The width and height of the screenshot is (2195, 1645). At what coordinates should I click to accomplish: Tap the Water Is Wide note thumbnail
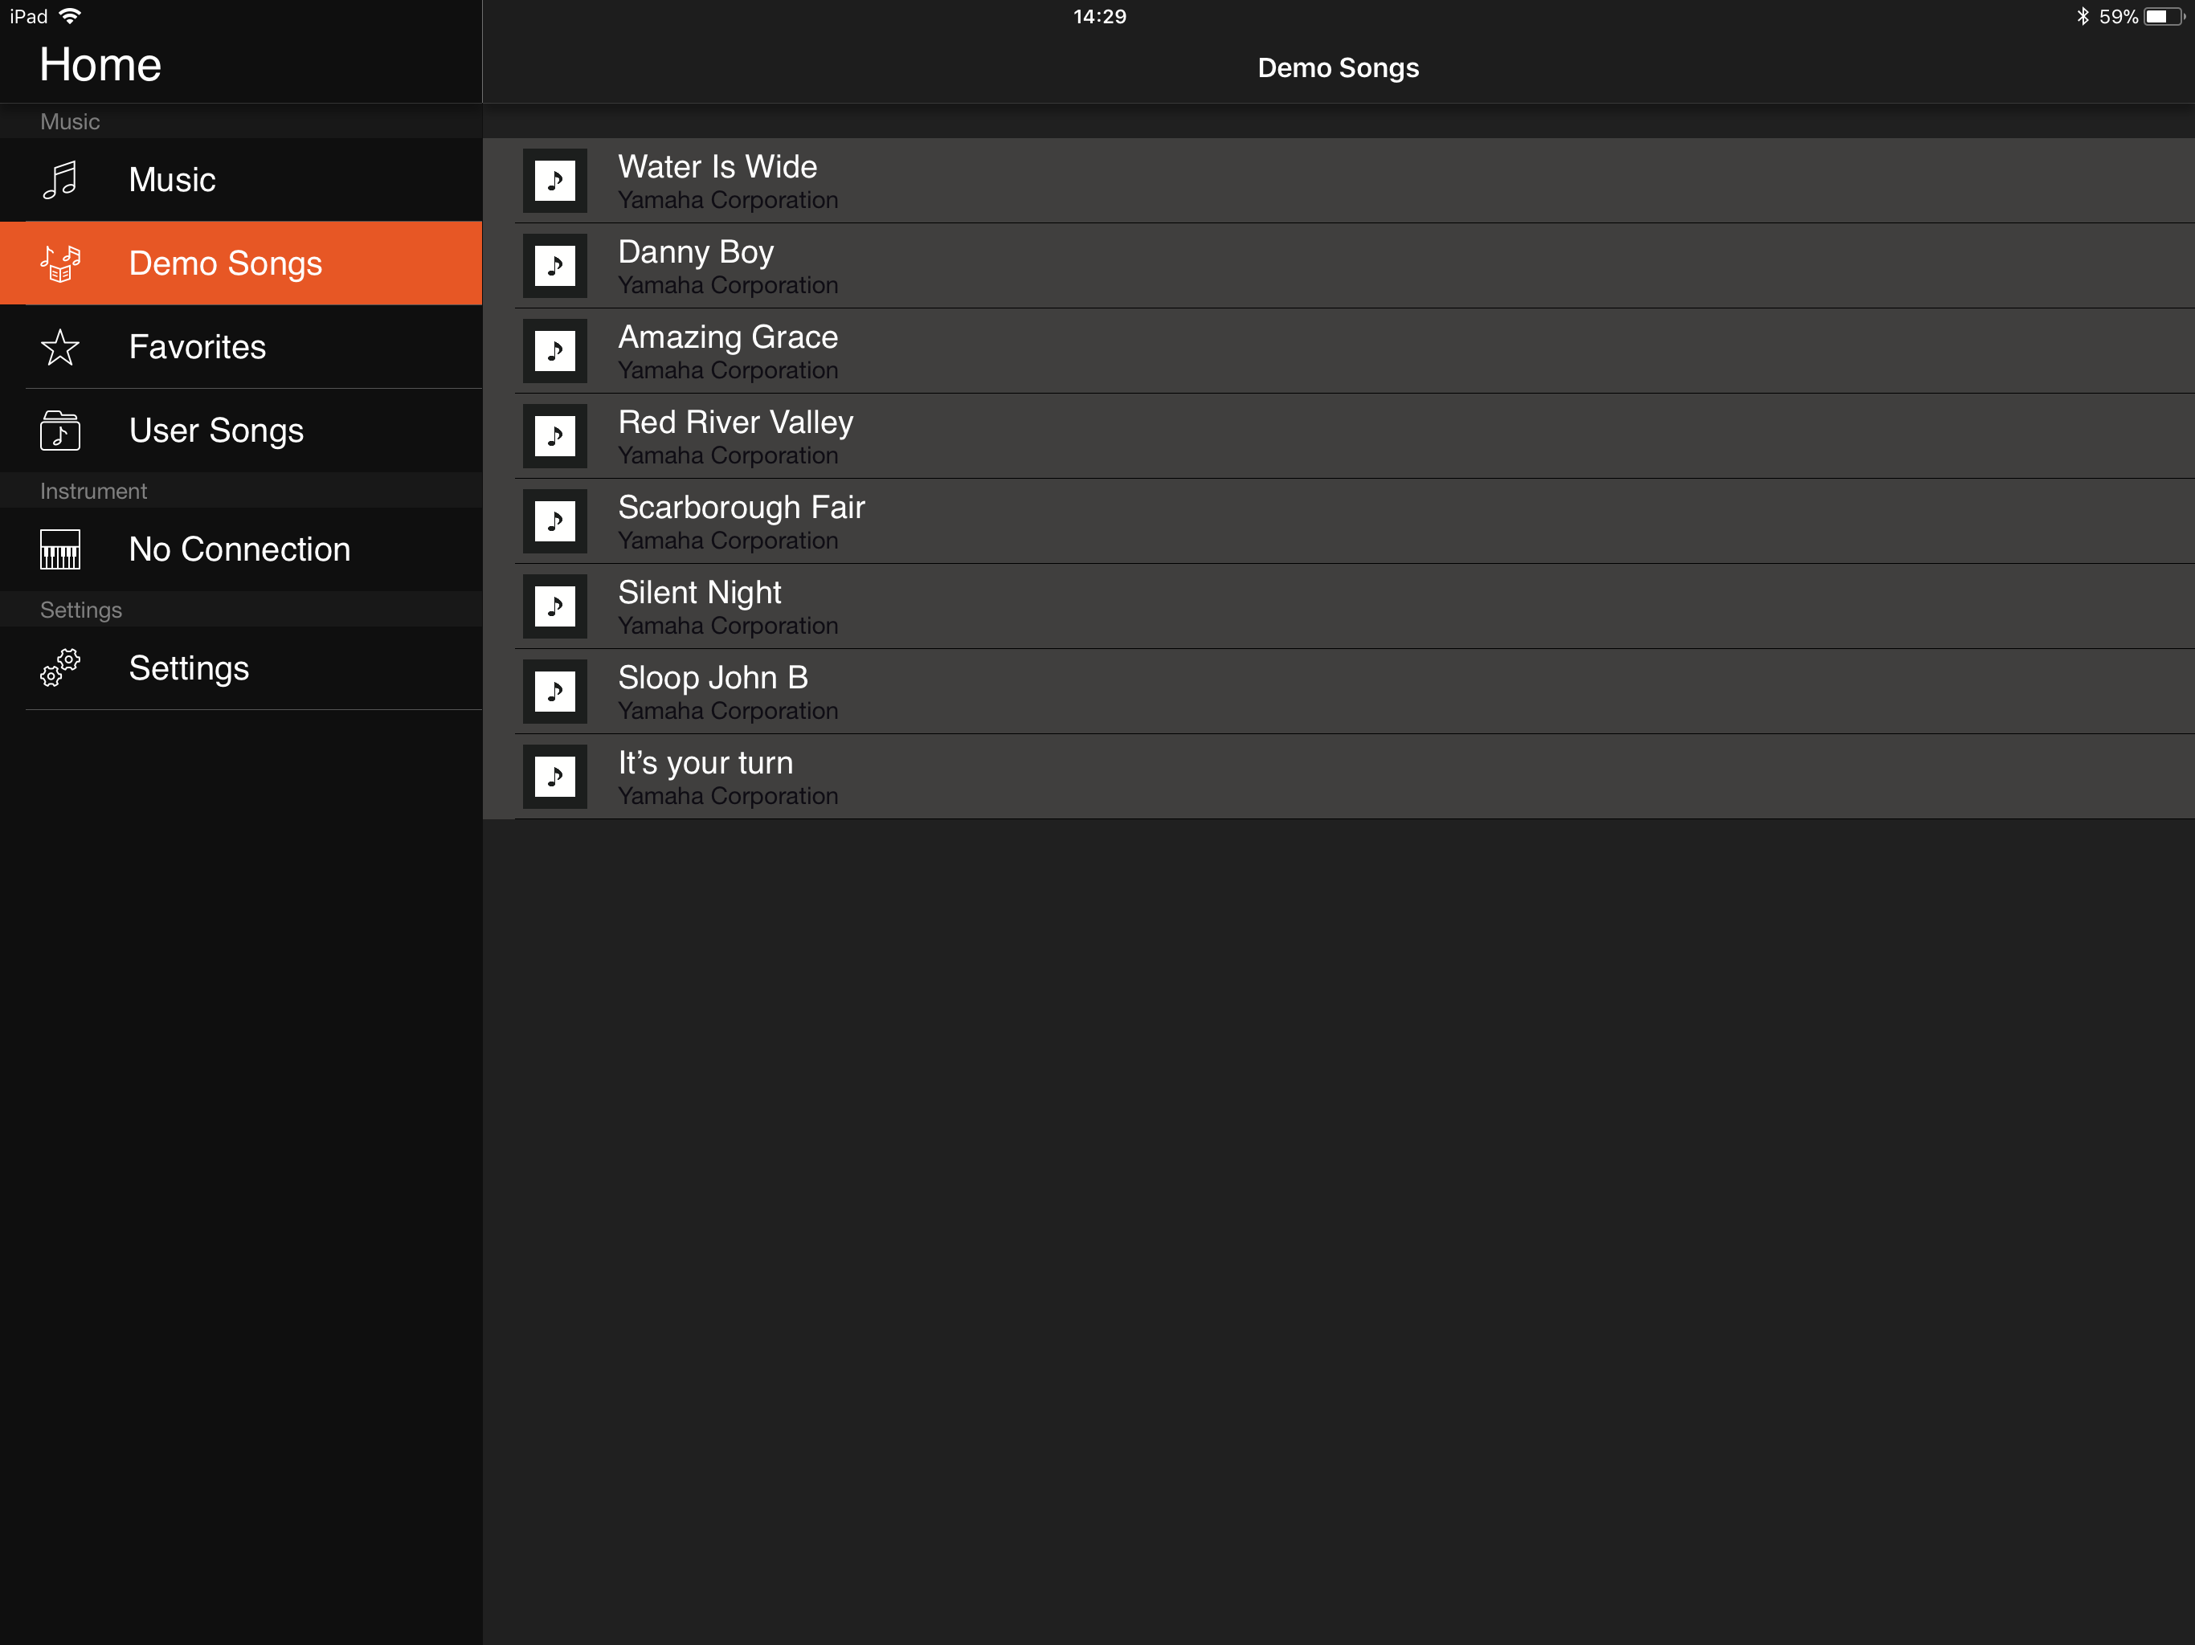pos(554,181)
